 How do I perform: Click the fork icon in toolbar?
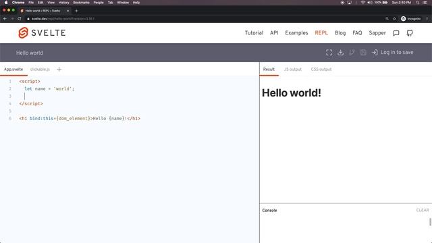coord(352,53)
